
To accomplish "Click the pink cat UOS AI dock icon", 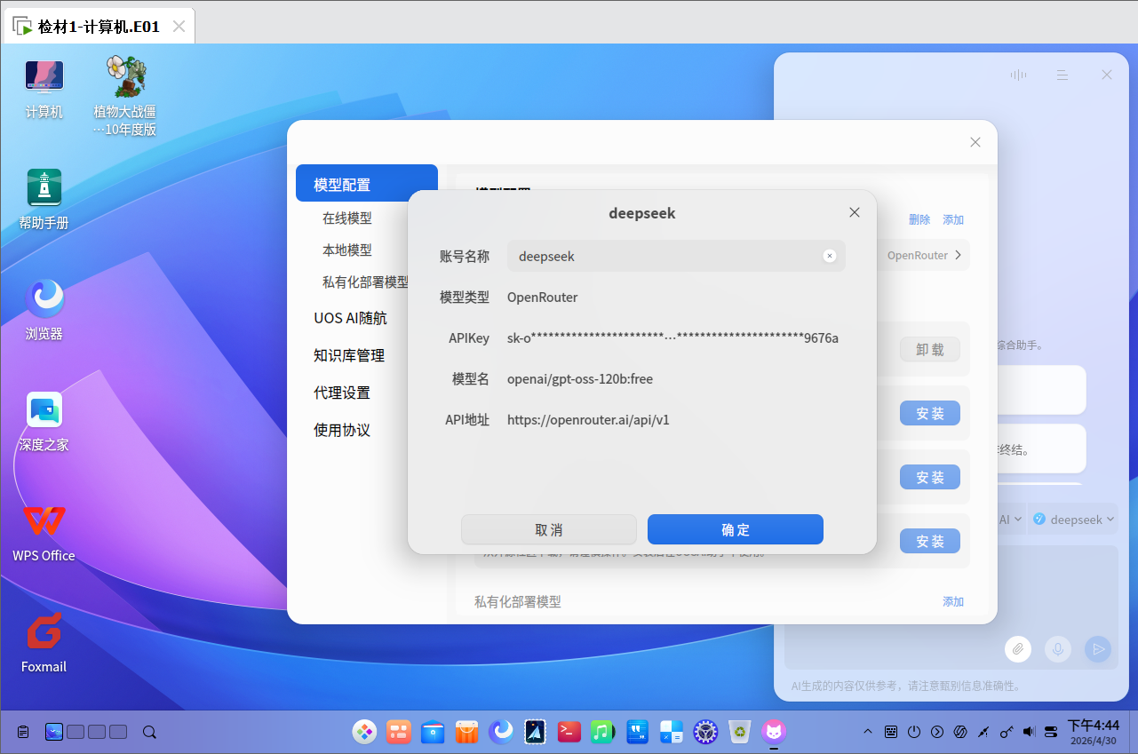I will tap(774, 732).
